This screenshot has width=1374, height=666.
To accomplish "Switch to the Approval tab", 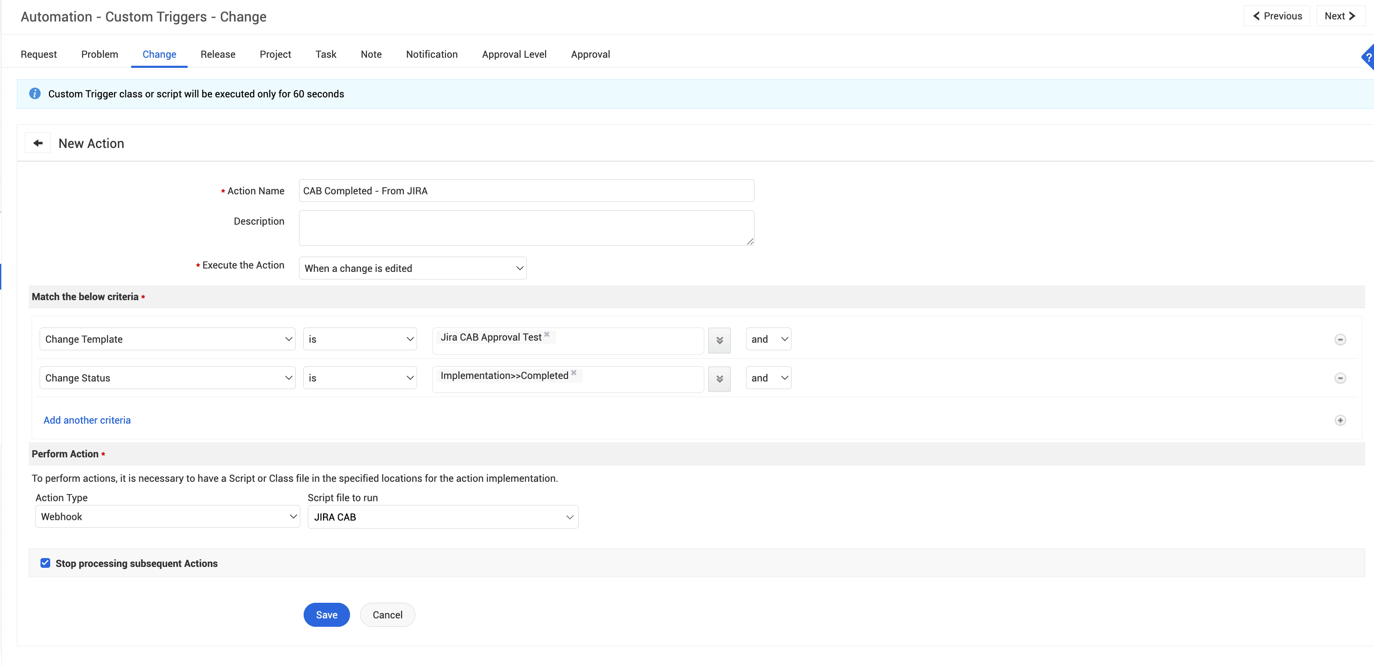I will coord(590,54).
